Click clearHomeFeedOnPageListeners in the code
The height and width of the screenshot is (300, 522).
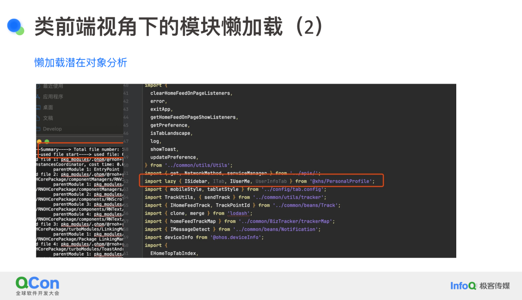coord(190,93)
